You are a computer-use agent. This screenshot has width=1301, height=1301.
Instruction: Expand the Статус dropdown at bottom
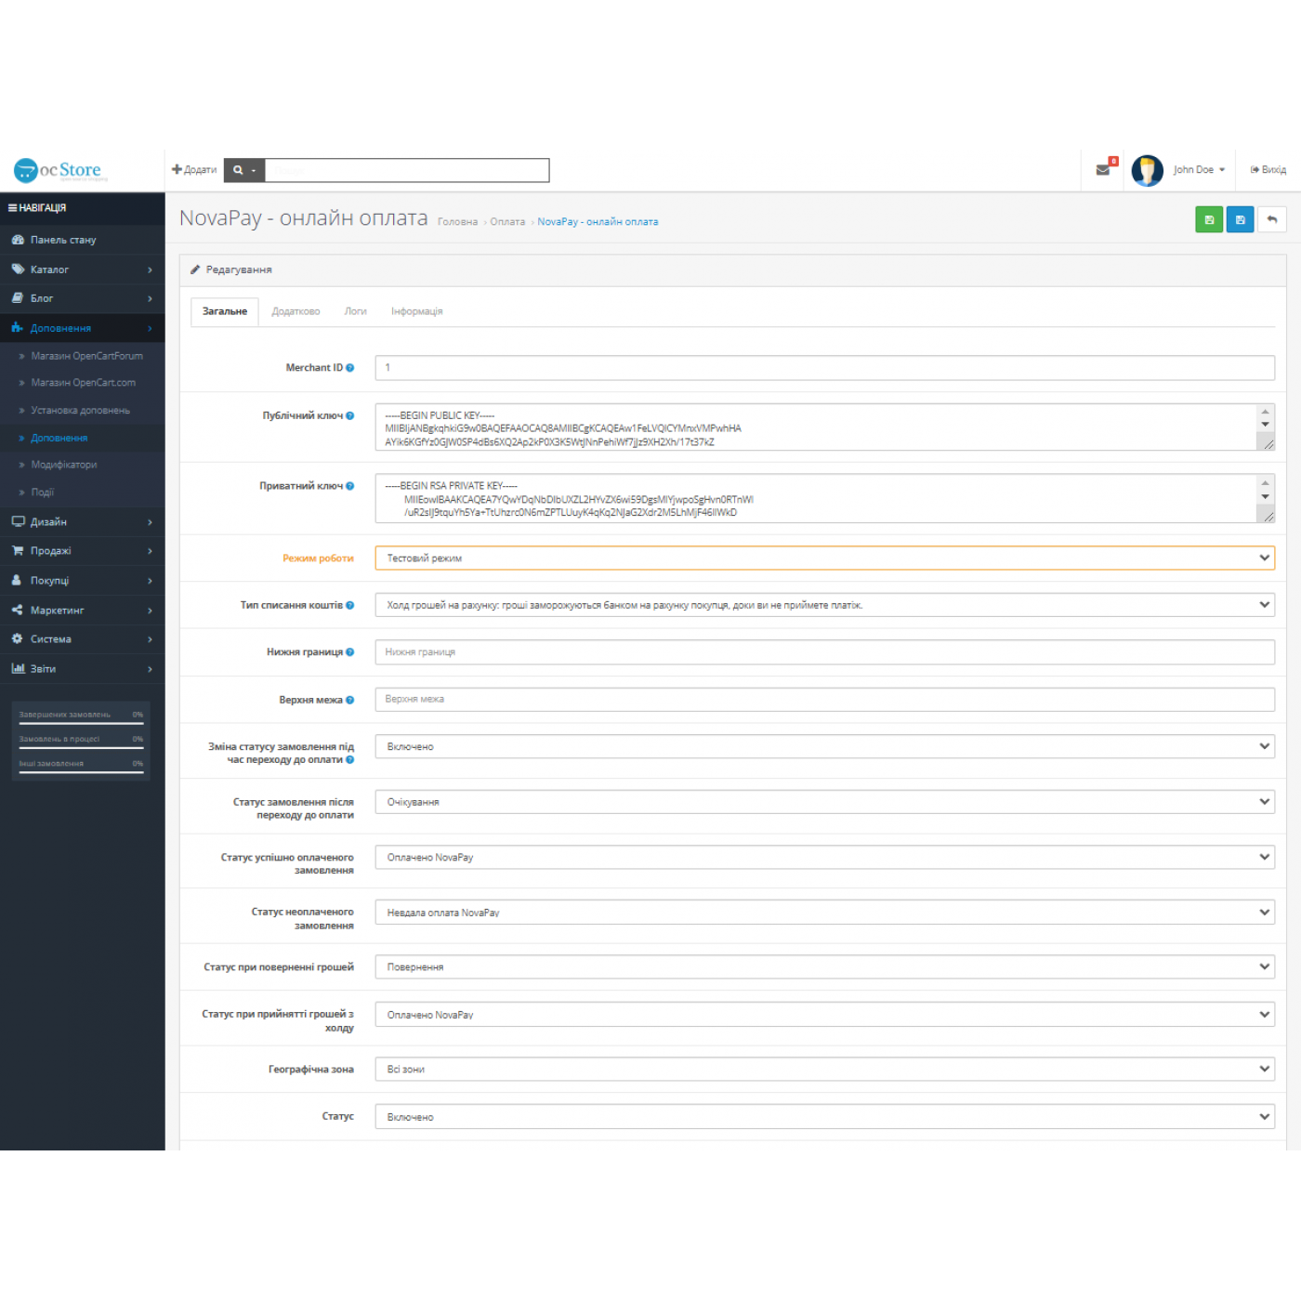[823, 1116]
